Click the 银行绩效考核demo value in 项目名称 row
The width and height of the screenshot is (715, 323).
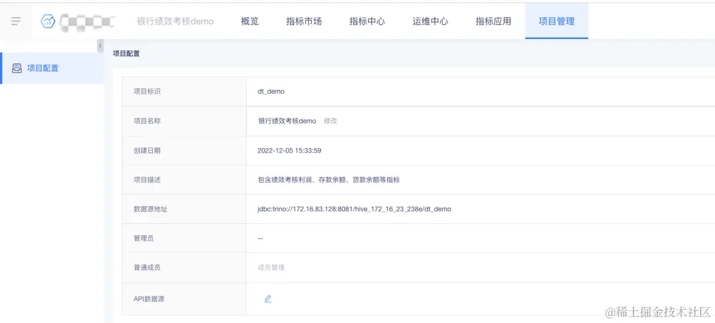tap(287, 121)
